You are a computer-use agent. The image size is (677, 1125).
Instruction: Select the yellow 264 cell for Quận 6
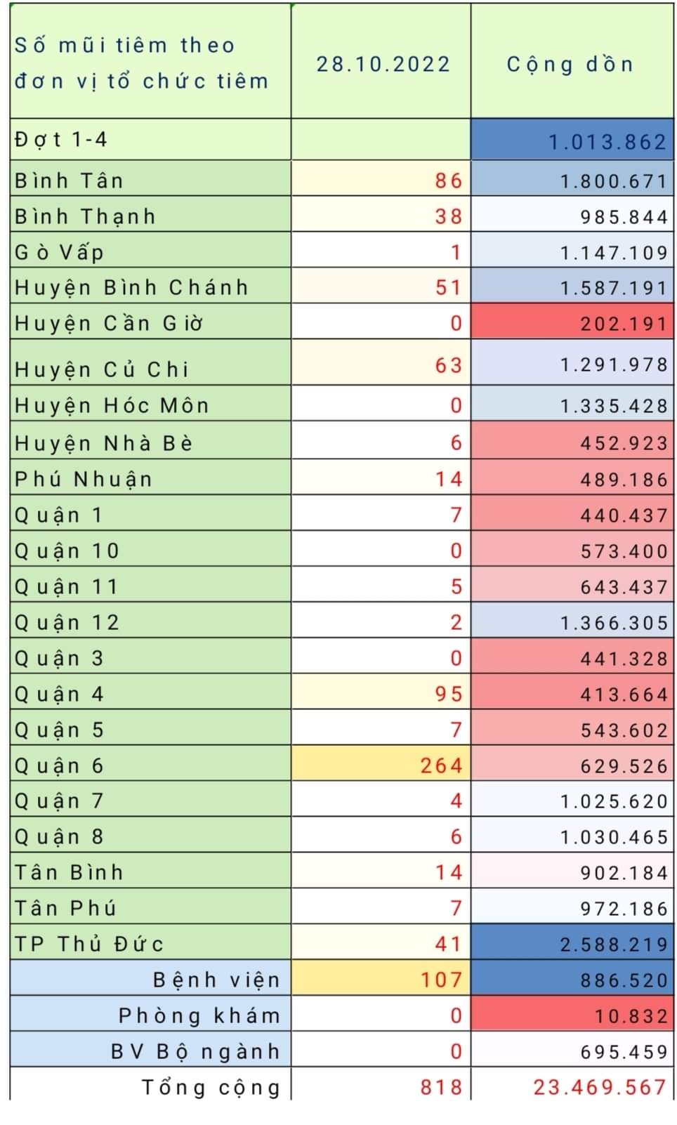pyautogui.click(x=441, y=765)
